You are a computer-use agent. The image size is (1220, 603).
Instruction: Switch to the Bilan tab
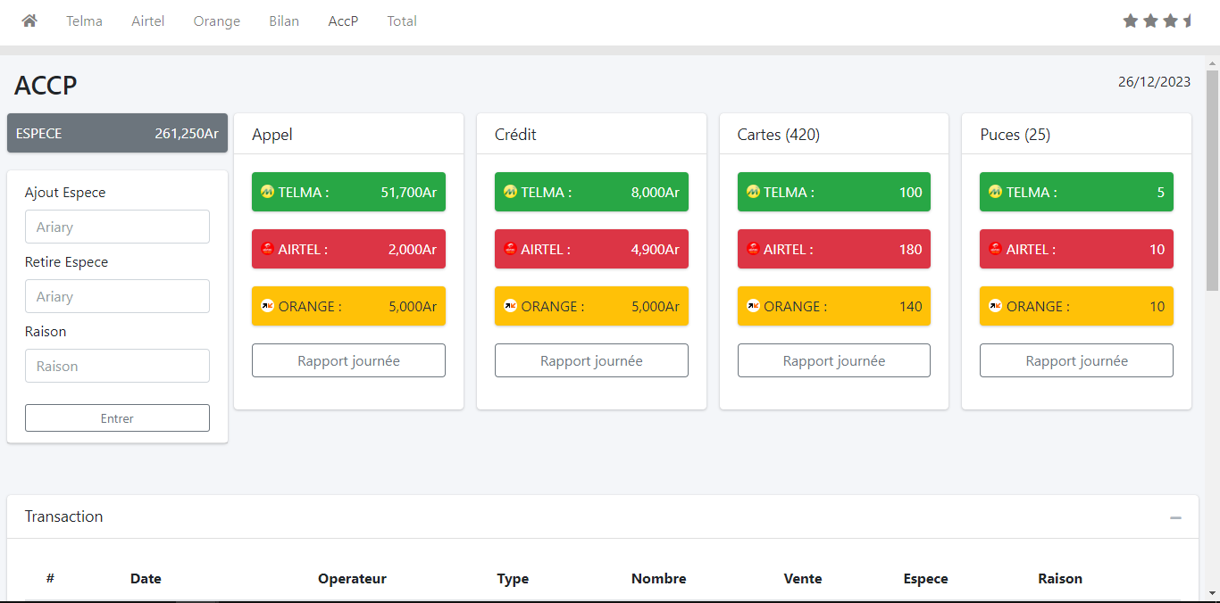(x=284, y=21)
